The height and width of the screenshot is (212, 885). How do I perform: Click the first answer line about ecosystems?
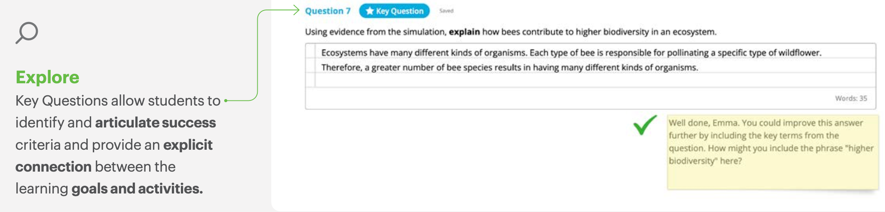(571, 53)
